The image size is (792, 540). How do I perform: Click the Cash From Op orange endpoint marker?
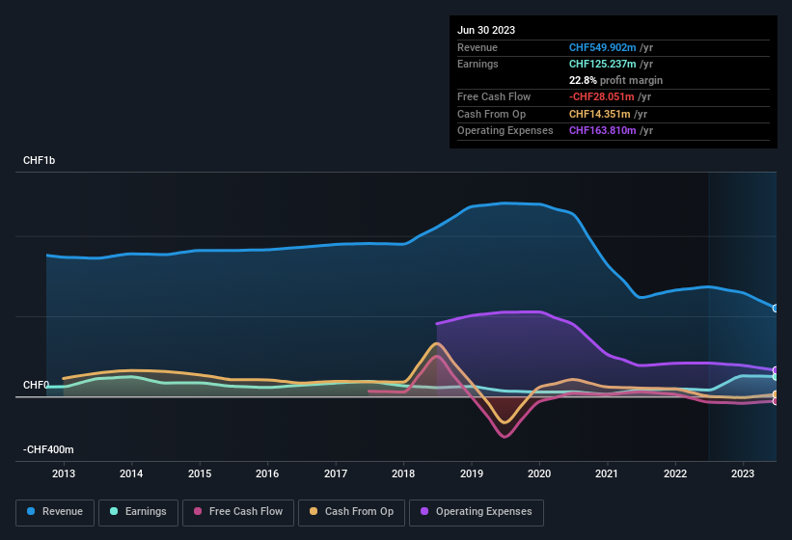[x=776, y=394]
